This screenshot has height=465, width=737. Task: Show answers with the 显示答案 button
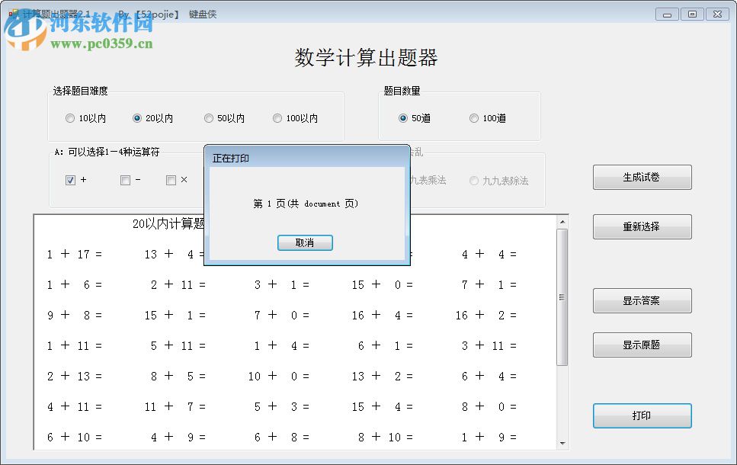click(642, 300)
